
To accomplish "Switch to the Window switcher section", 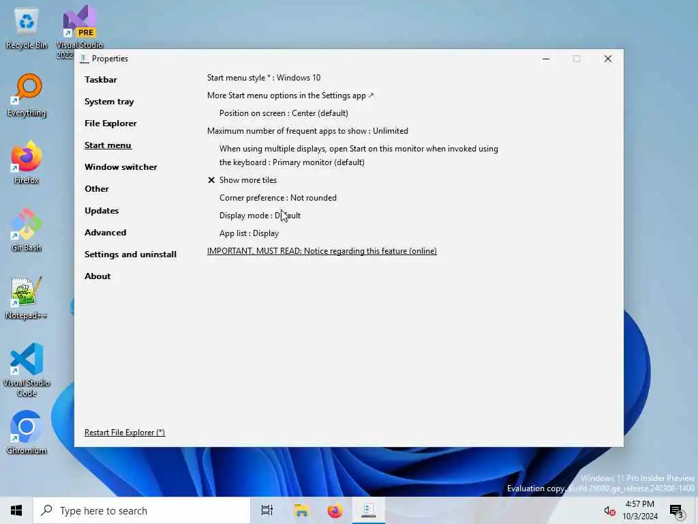I will click(x=121, y=167).
